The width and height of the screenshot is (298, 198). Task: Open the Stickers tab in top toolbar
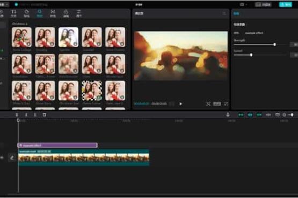click(26, 13)
